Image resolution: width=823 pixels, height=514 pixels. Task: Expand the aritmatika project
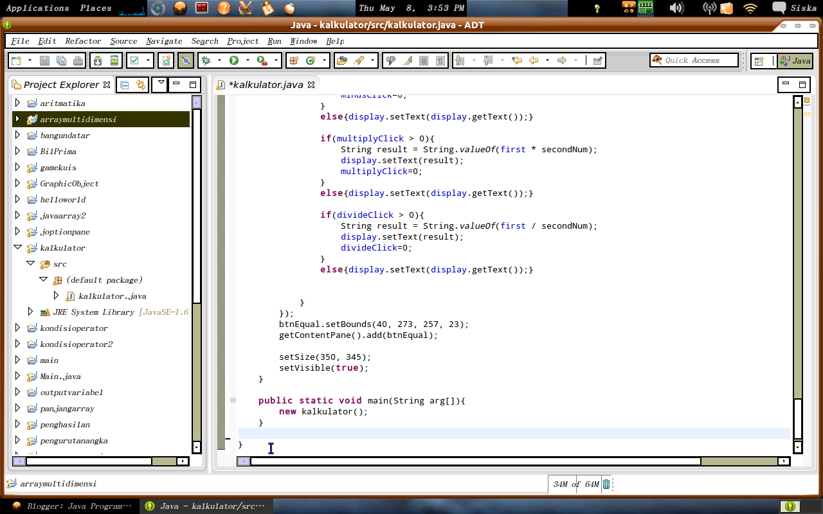[x=17, y=103]
